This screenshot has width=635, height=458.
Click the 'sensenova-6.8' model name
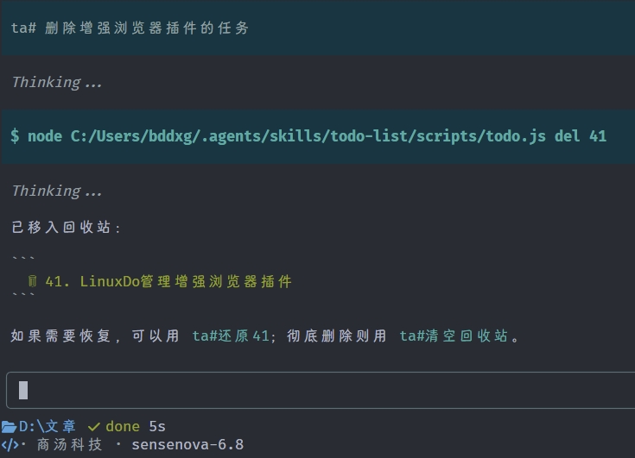pyautogui.click(x=187, y=445)
